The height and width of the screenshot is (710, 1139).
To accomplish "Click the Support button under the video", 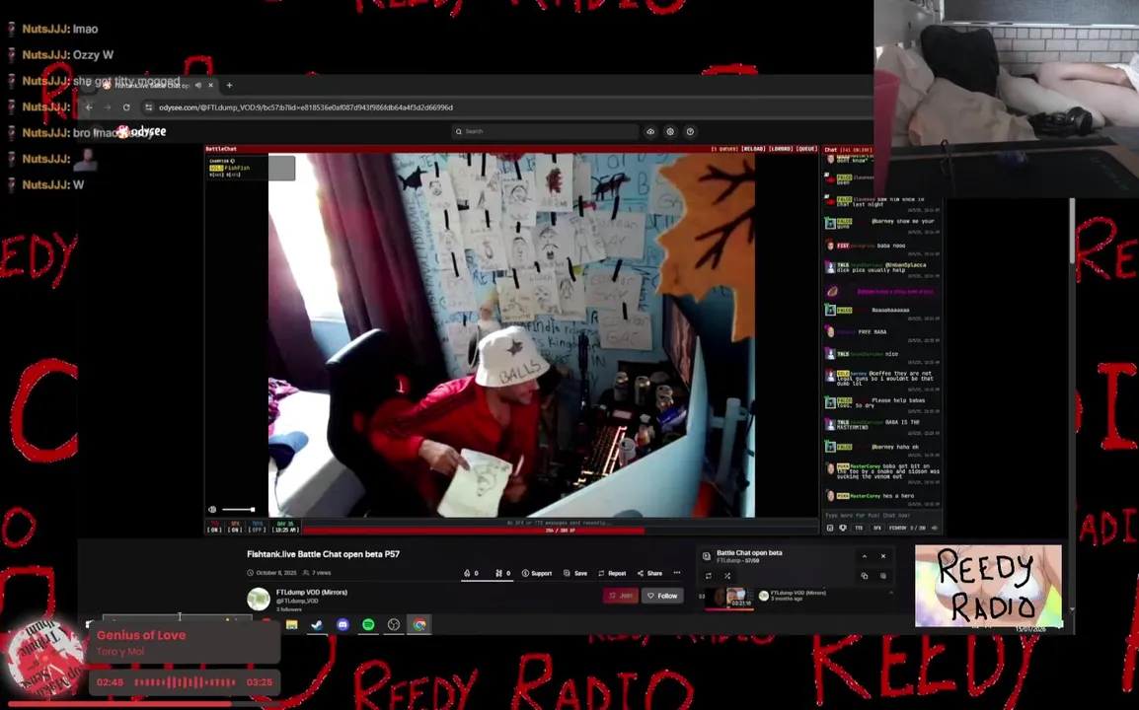I will point(537,573).
